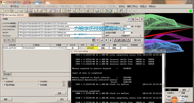This screenshot has height=103, width=194.
Task: Click the STEP import icon in Job Submitter
Action: tap(124, 40)
